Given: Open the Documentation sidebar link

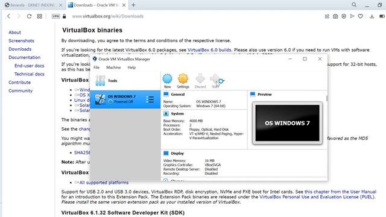Looking at the screenshot, I should (x=24, y=57).
